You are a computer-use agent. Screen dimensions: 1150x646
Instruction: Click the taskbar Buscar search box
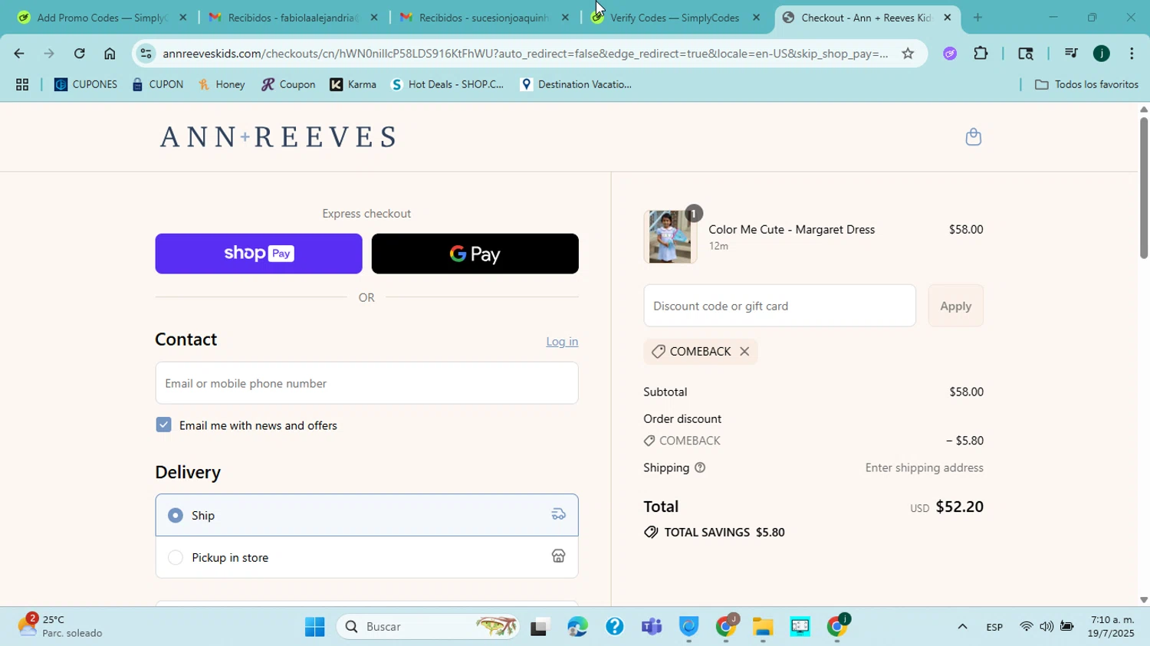[x=429, y=628]
